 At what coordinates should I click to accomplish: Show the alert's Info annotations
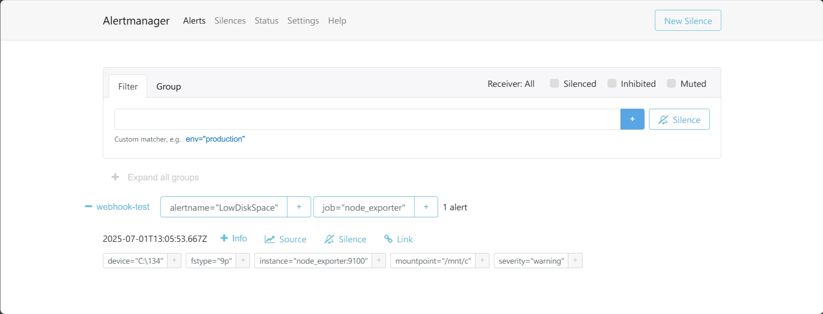234,238
